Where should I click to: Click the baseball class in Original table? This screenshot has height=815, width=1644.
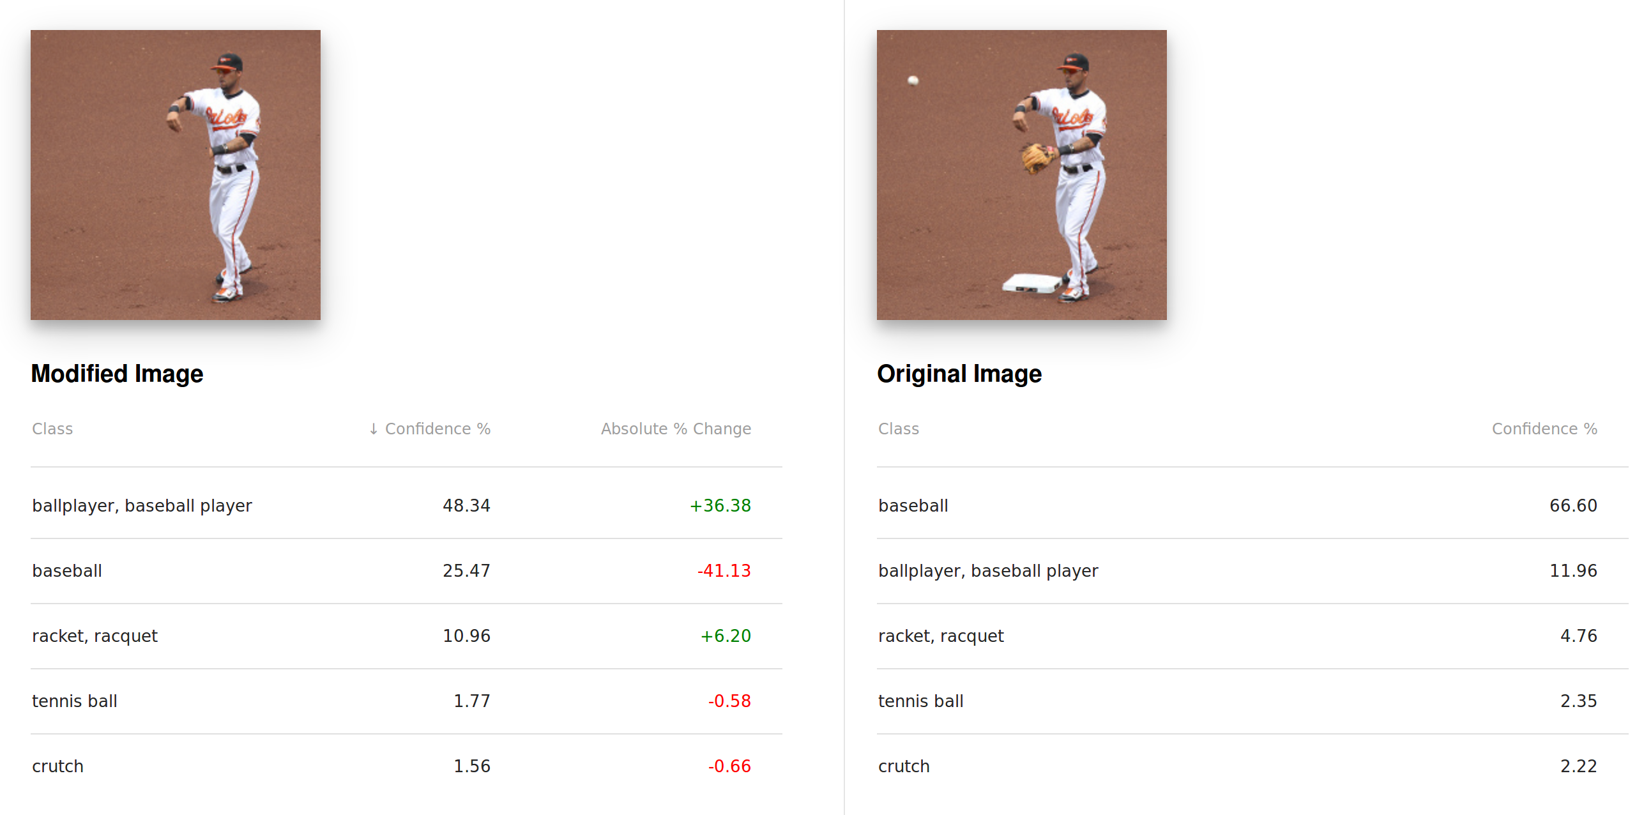pyautogui.click(x=913, y=506)
